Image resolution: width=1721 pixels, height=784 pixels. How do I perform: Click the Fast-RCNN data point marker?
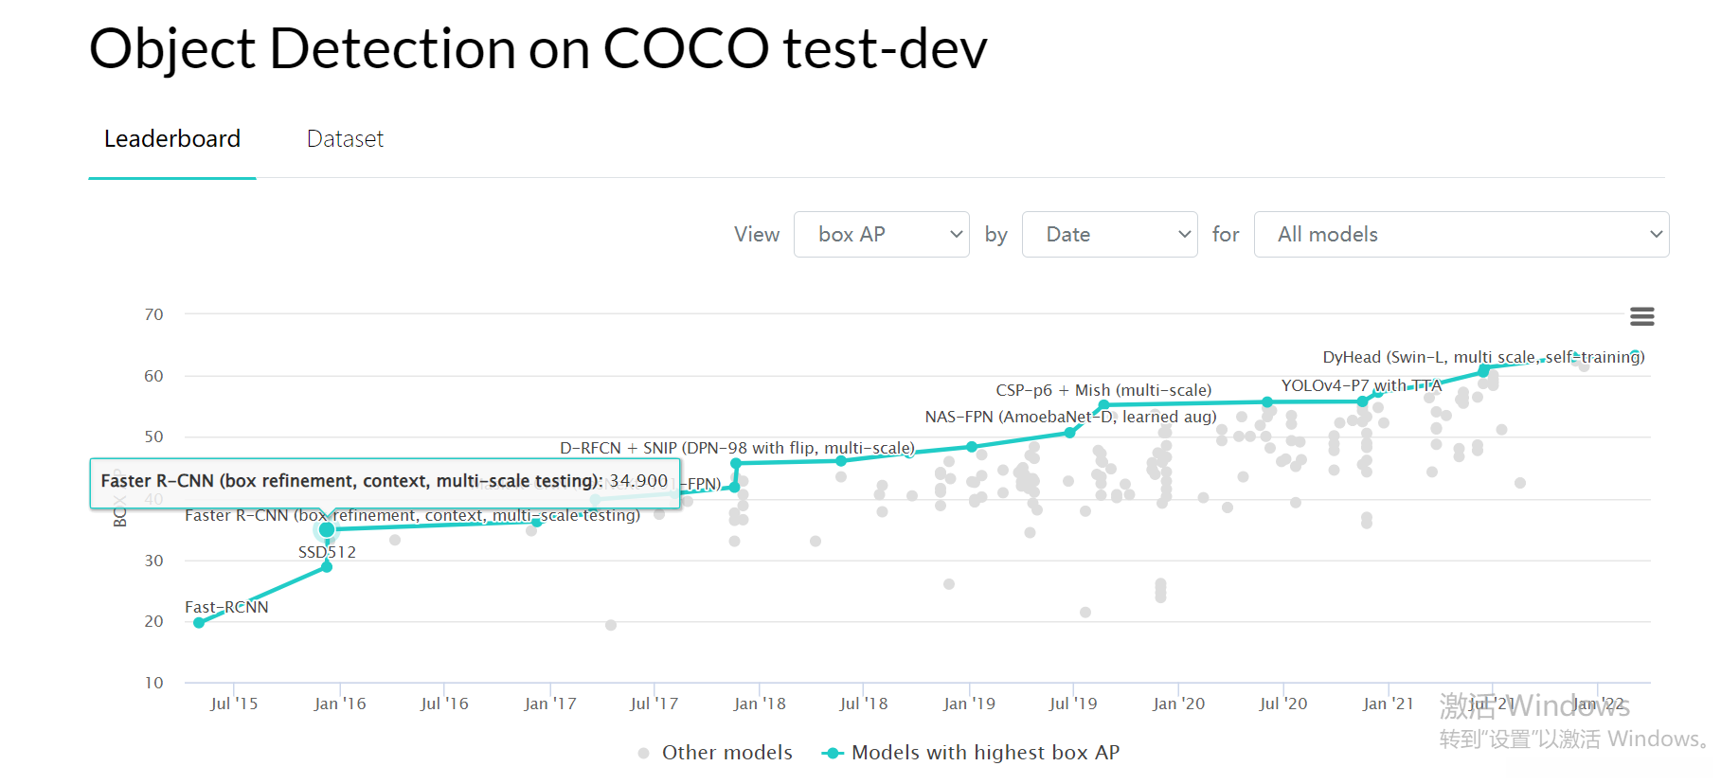(199, 623)
